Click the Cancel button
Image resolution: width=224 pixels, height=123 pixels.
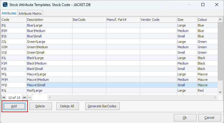(209, 118)
